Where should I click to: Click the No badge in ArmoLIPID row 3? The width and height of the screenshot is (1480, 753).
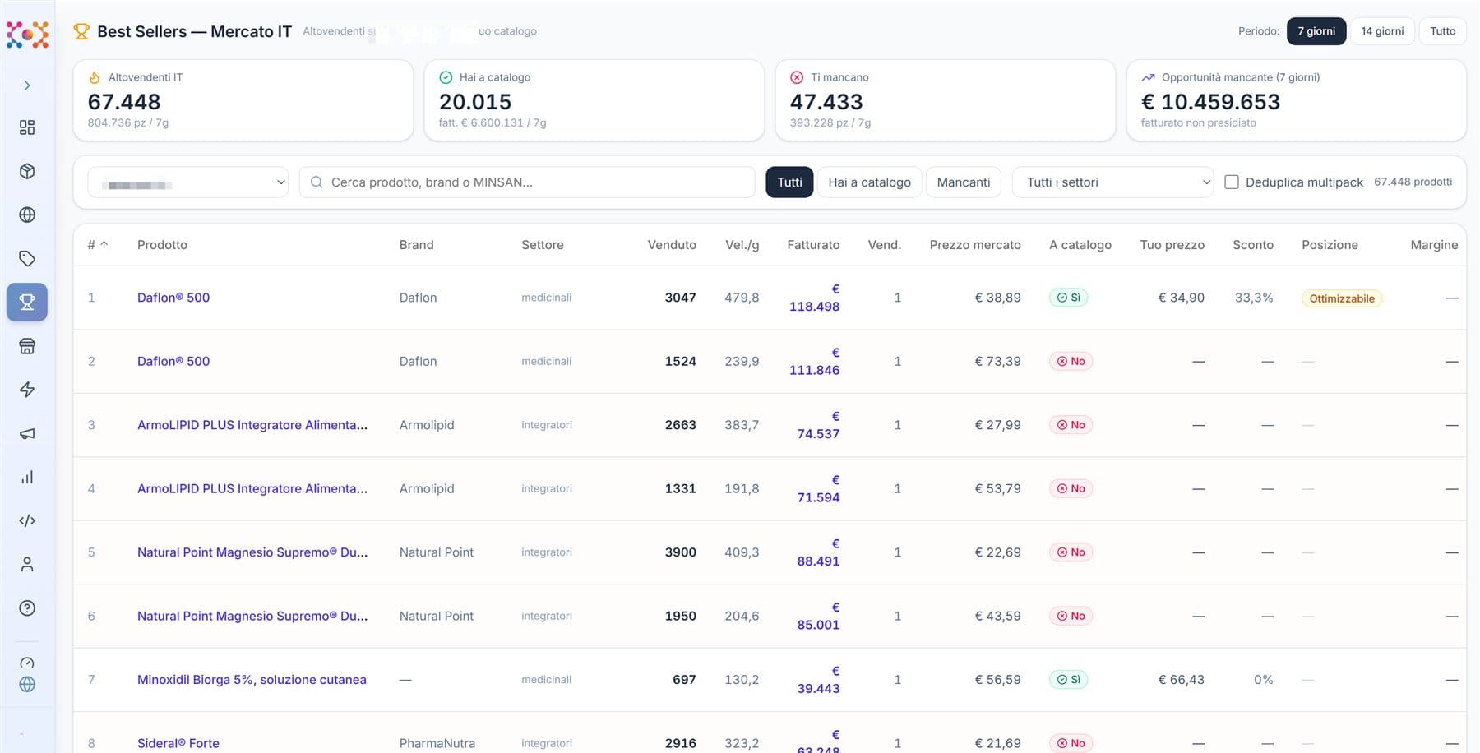[x=1071, y=425]
